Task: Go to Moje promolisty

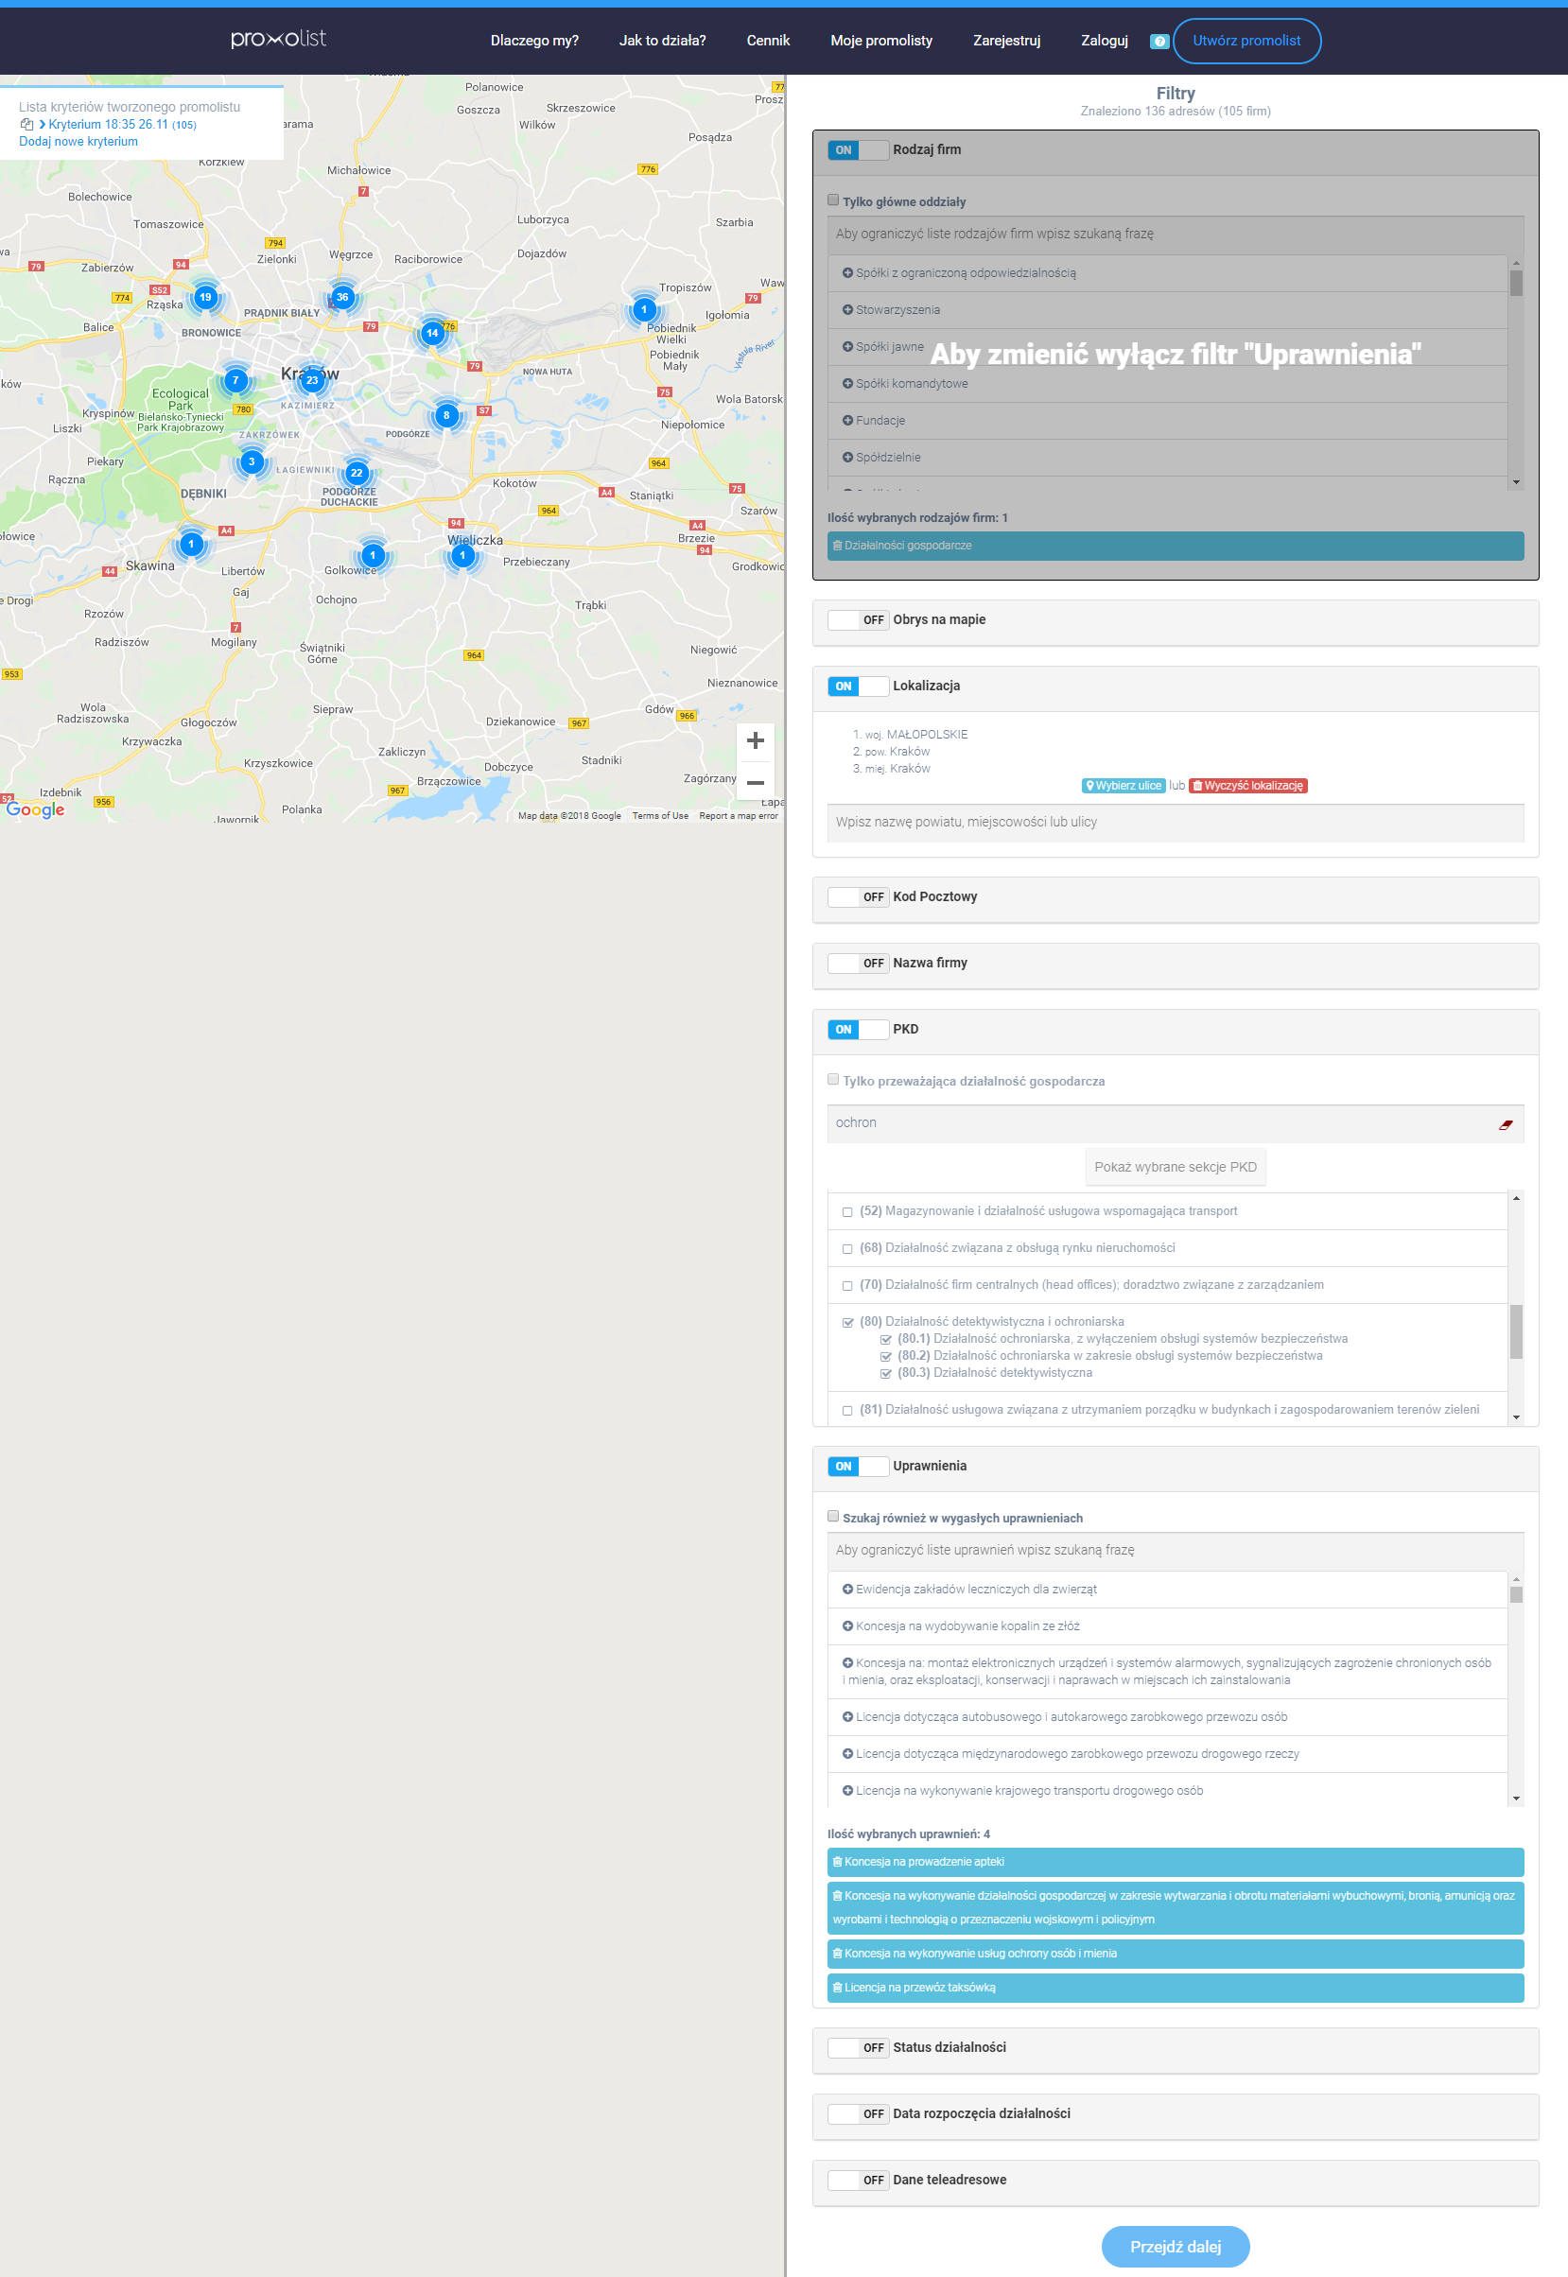Action: pos(880,41)
